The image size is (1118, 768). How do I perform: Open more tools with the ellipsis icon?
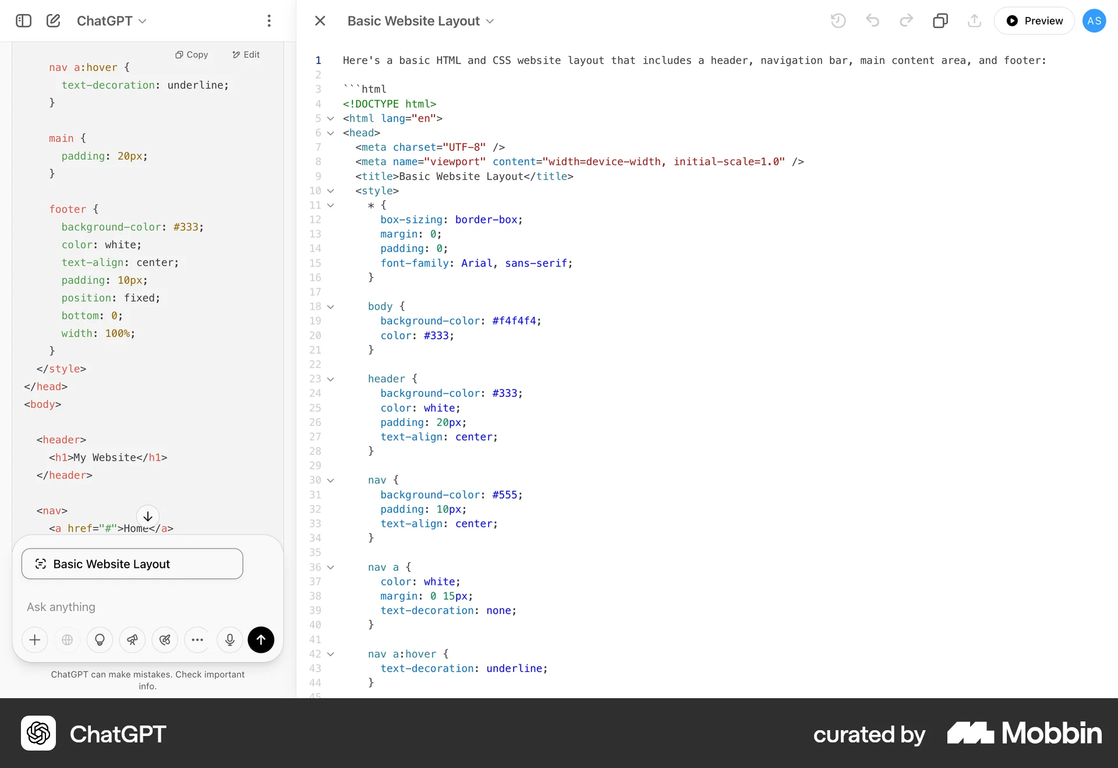click(x=197, y=640)
